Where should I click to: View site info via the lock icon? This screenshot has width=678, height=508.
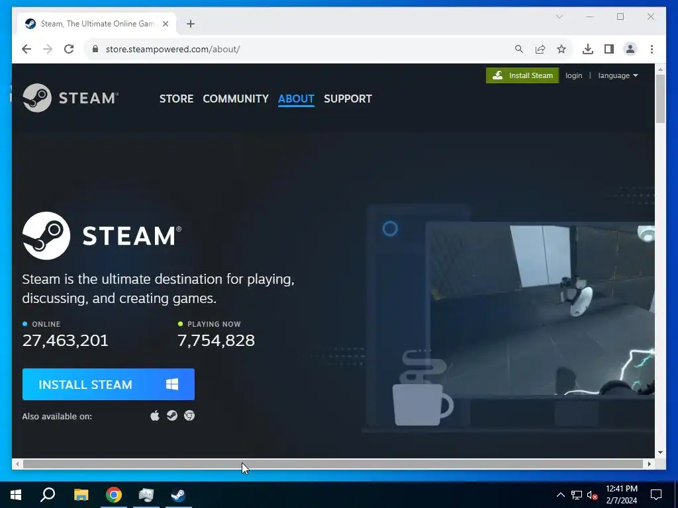click(95, 49)
